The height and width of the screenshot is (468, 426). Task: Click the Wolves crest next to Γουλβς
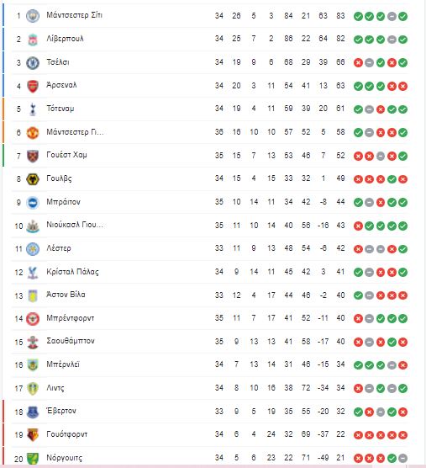(x=33, y=179)
